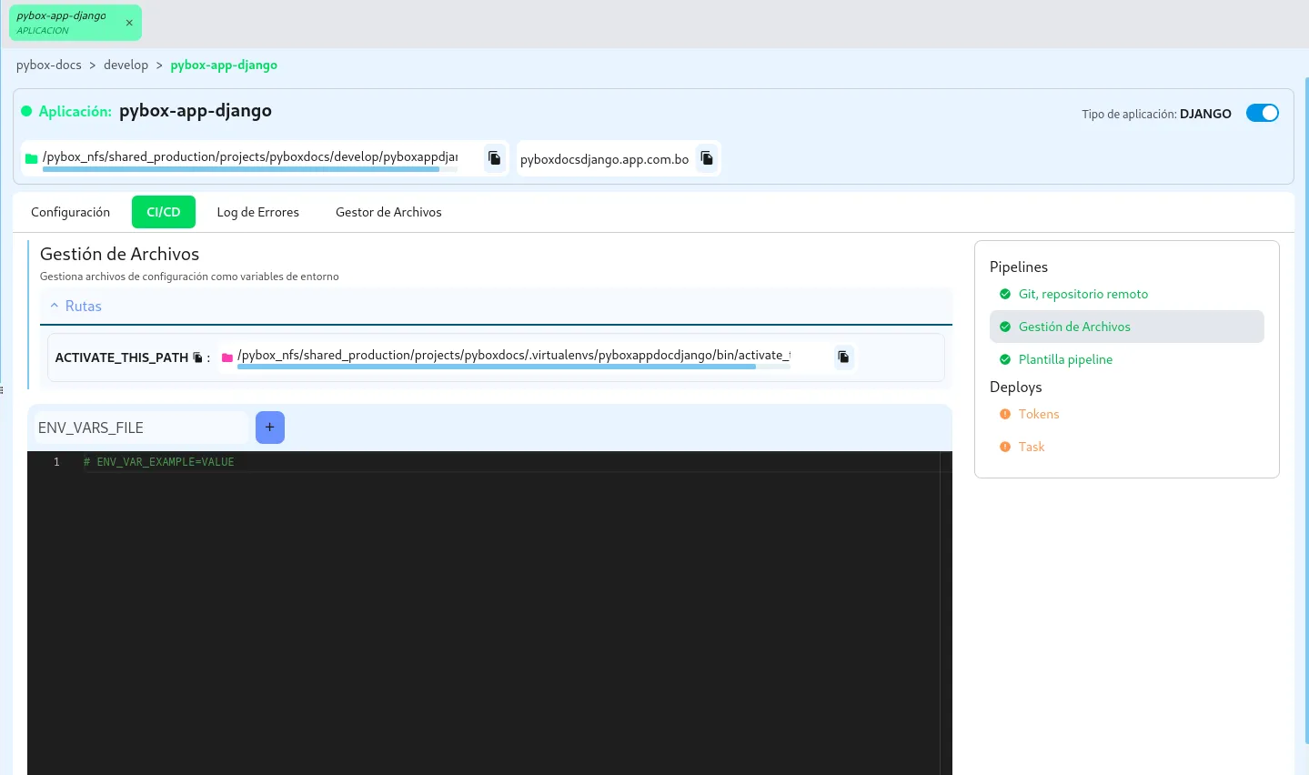Switch to the Log de Errores tab
This screenshot has width=1309, height=775.
tap(257, 212)
